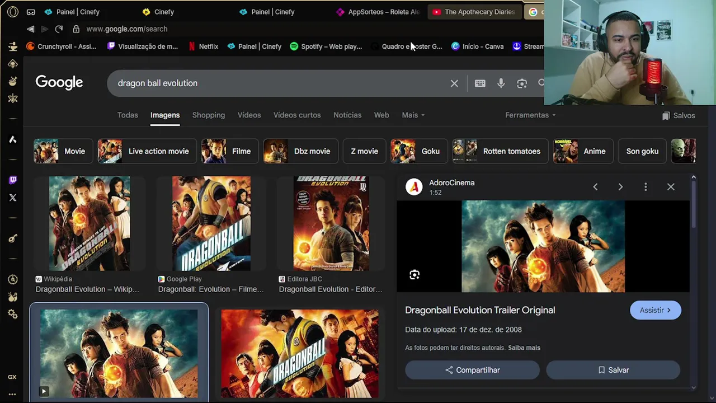Image resolution: width=716 pixels, height=403 pixels.
Task: Open the Google Play Dragonball poster thumbnail
Action: coord(211,223)
